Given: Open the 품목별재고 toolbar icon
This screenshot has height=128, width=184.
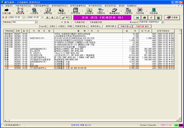Looking at the screenshot, I should (114, 11).
